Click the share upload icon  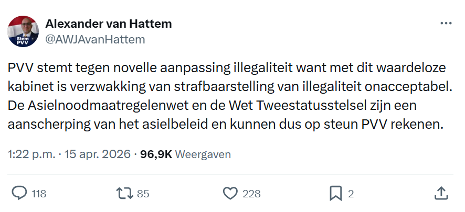[x=441, y=193]
